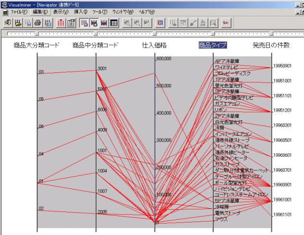Click the value 2005 on second axis

pos(102,212)
